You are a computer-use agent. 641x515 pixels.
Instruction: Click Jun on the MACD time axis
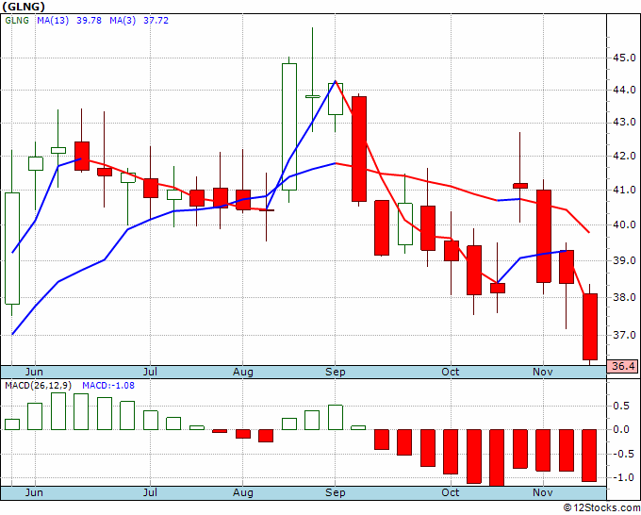tap(34, 492)
